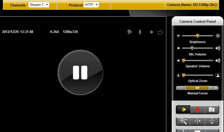Screen dimensions: 224x132
Task: Click the MF manual focus button
Action: coord(197,88)
